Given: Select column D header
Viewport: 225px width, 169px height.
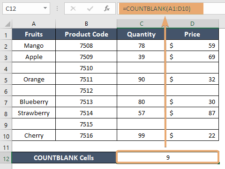Looking at the screenshot, I should [192, 24].
